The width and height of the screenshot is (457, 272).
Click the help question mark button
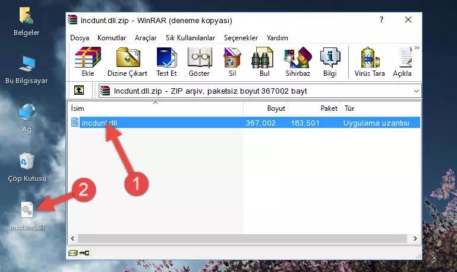pyautogui.click(x=381, y=20)
